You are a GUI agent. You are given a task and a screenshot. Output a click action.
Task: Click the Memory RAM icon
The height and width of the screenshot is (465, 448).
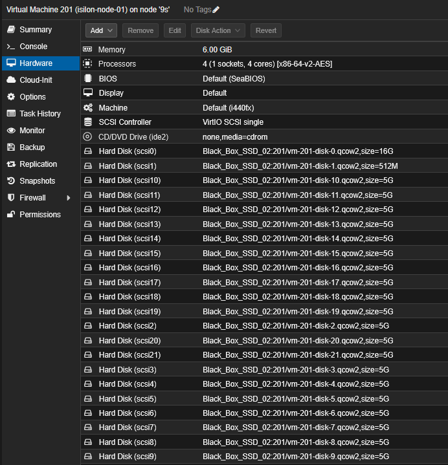(88, 50)
